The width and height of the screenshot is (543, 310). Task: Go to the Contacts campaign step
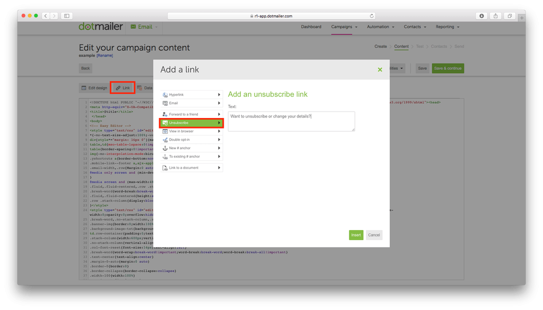(x=439, y=47)
